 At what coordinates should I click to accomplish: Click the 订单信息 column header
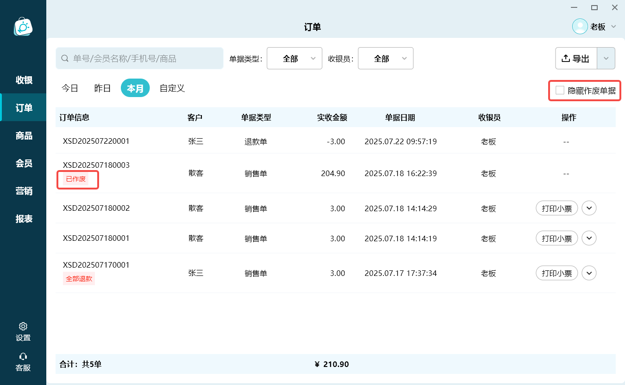coord(75,117)
